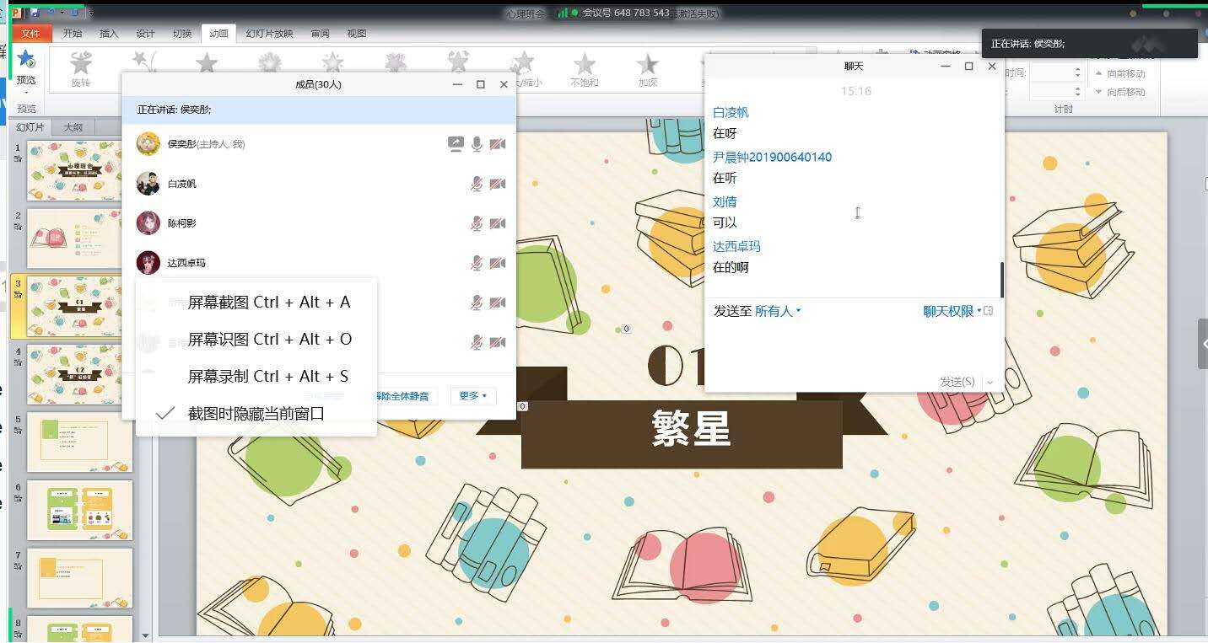This screenshot has height=643, width=1208.
Task: Toggle camera icon of 白凌帆
Action: (x=498, y=184)
